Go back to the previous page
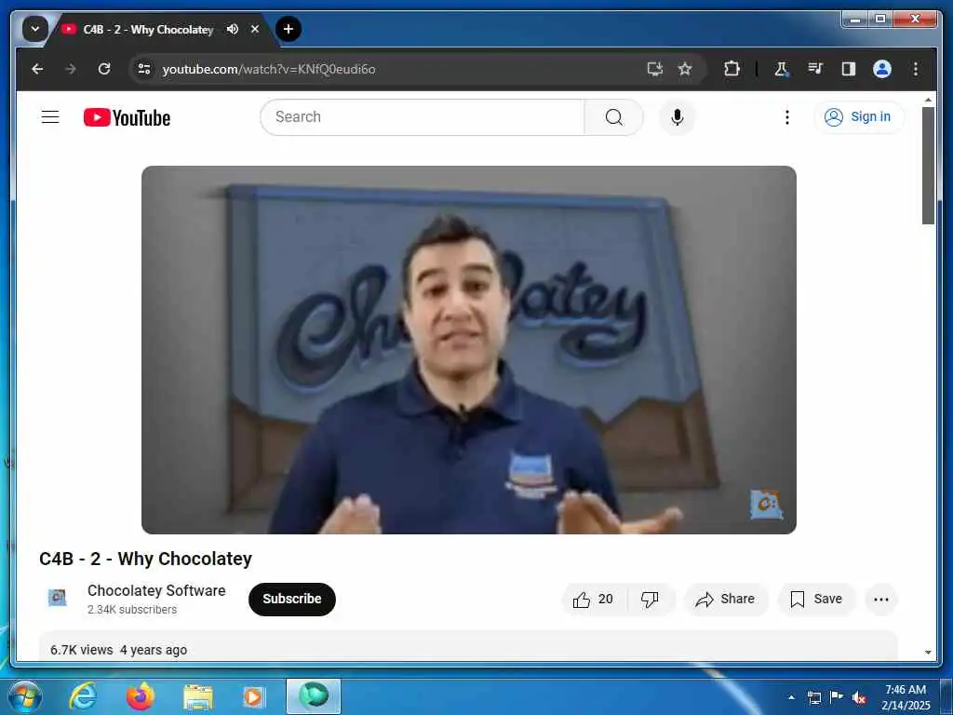 pyautogui.click(x=37, y=69)
